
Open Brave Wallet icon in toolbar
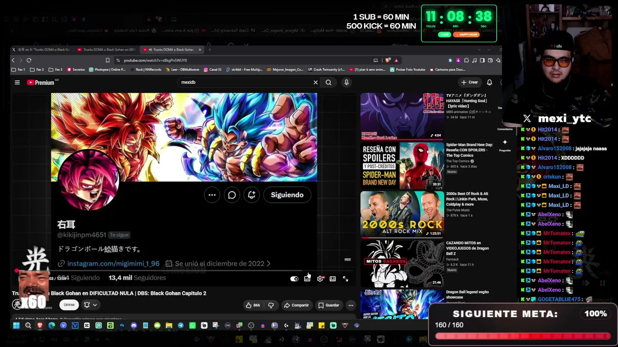click(x=490, y=60)
